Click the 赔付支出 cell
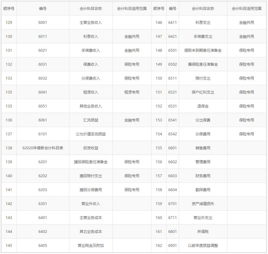Viewport: 268px width, 254px height. [x=203, y=78]
